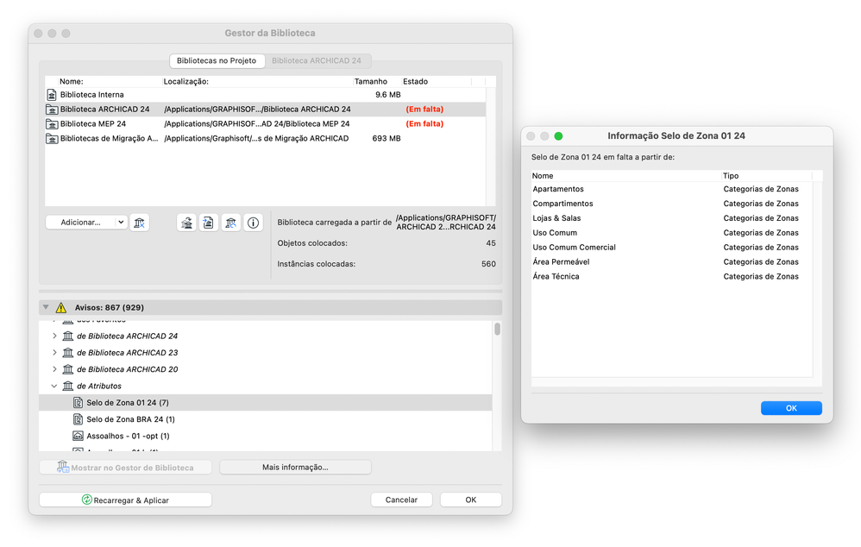Click the library icon of de Atributos
Screen dimensions: 861x547
(x=67, y=386)
